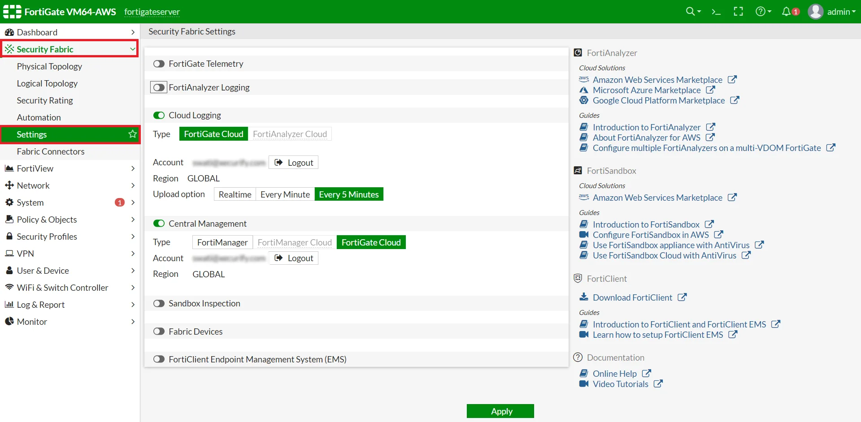The image size is (861, 422).
Task: Enable FortiGate Telemetry
Action: (159, 64)
